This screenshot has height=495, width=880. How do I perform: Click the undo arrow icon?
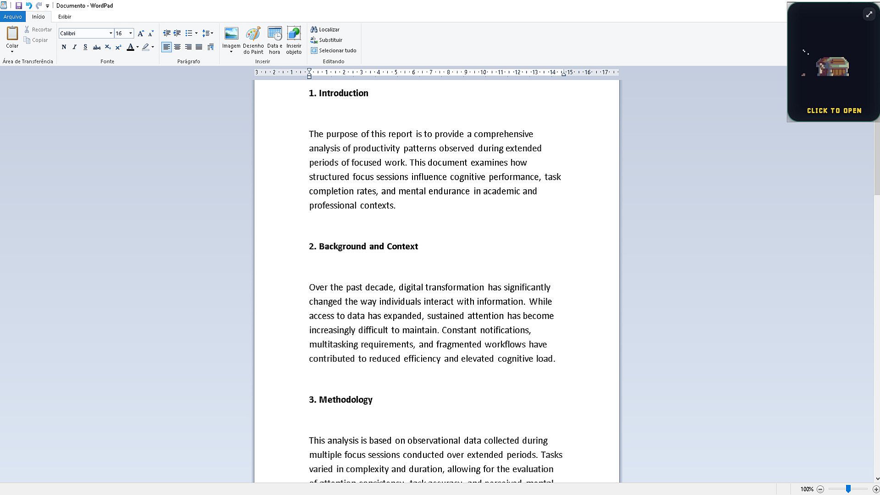pyautogui.click(x=28, y=5)
